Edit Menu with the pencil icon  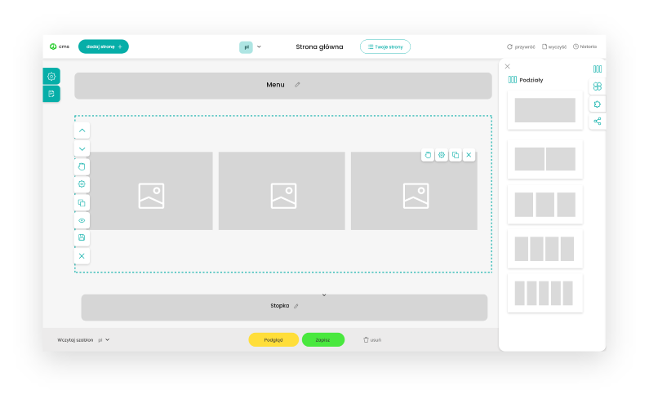tap(297, 85)
